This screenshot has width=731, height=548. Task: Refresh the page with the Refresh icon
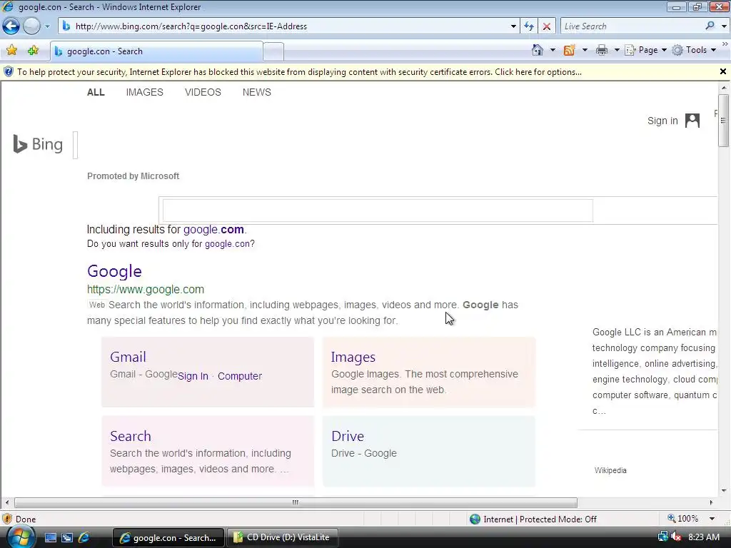529,26
